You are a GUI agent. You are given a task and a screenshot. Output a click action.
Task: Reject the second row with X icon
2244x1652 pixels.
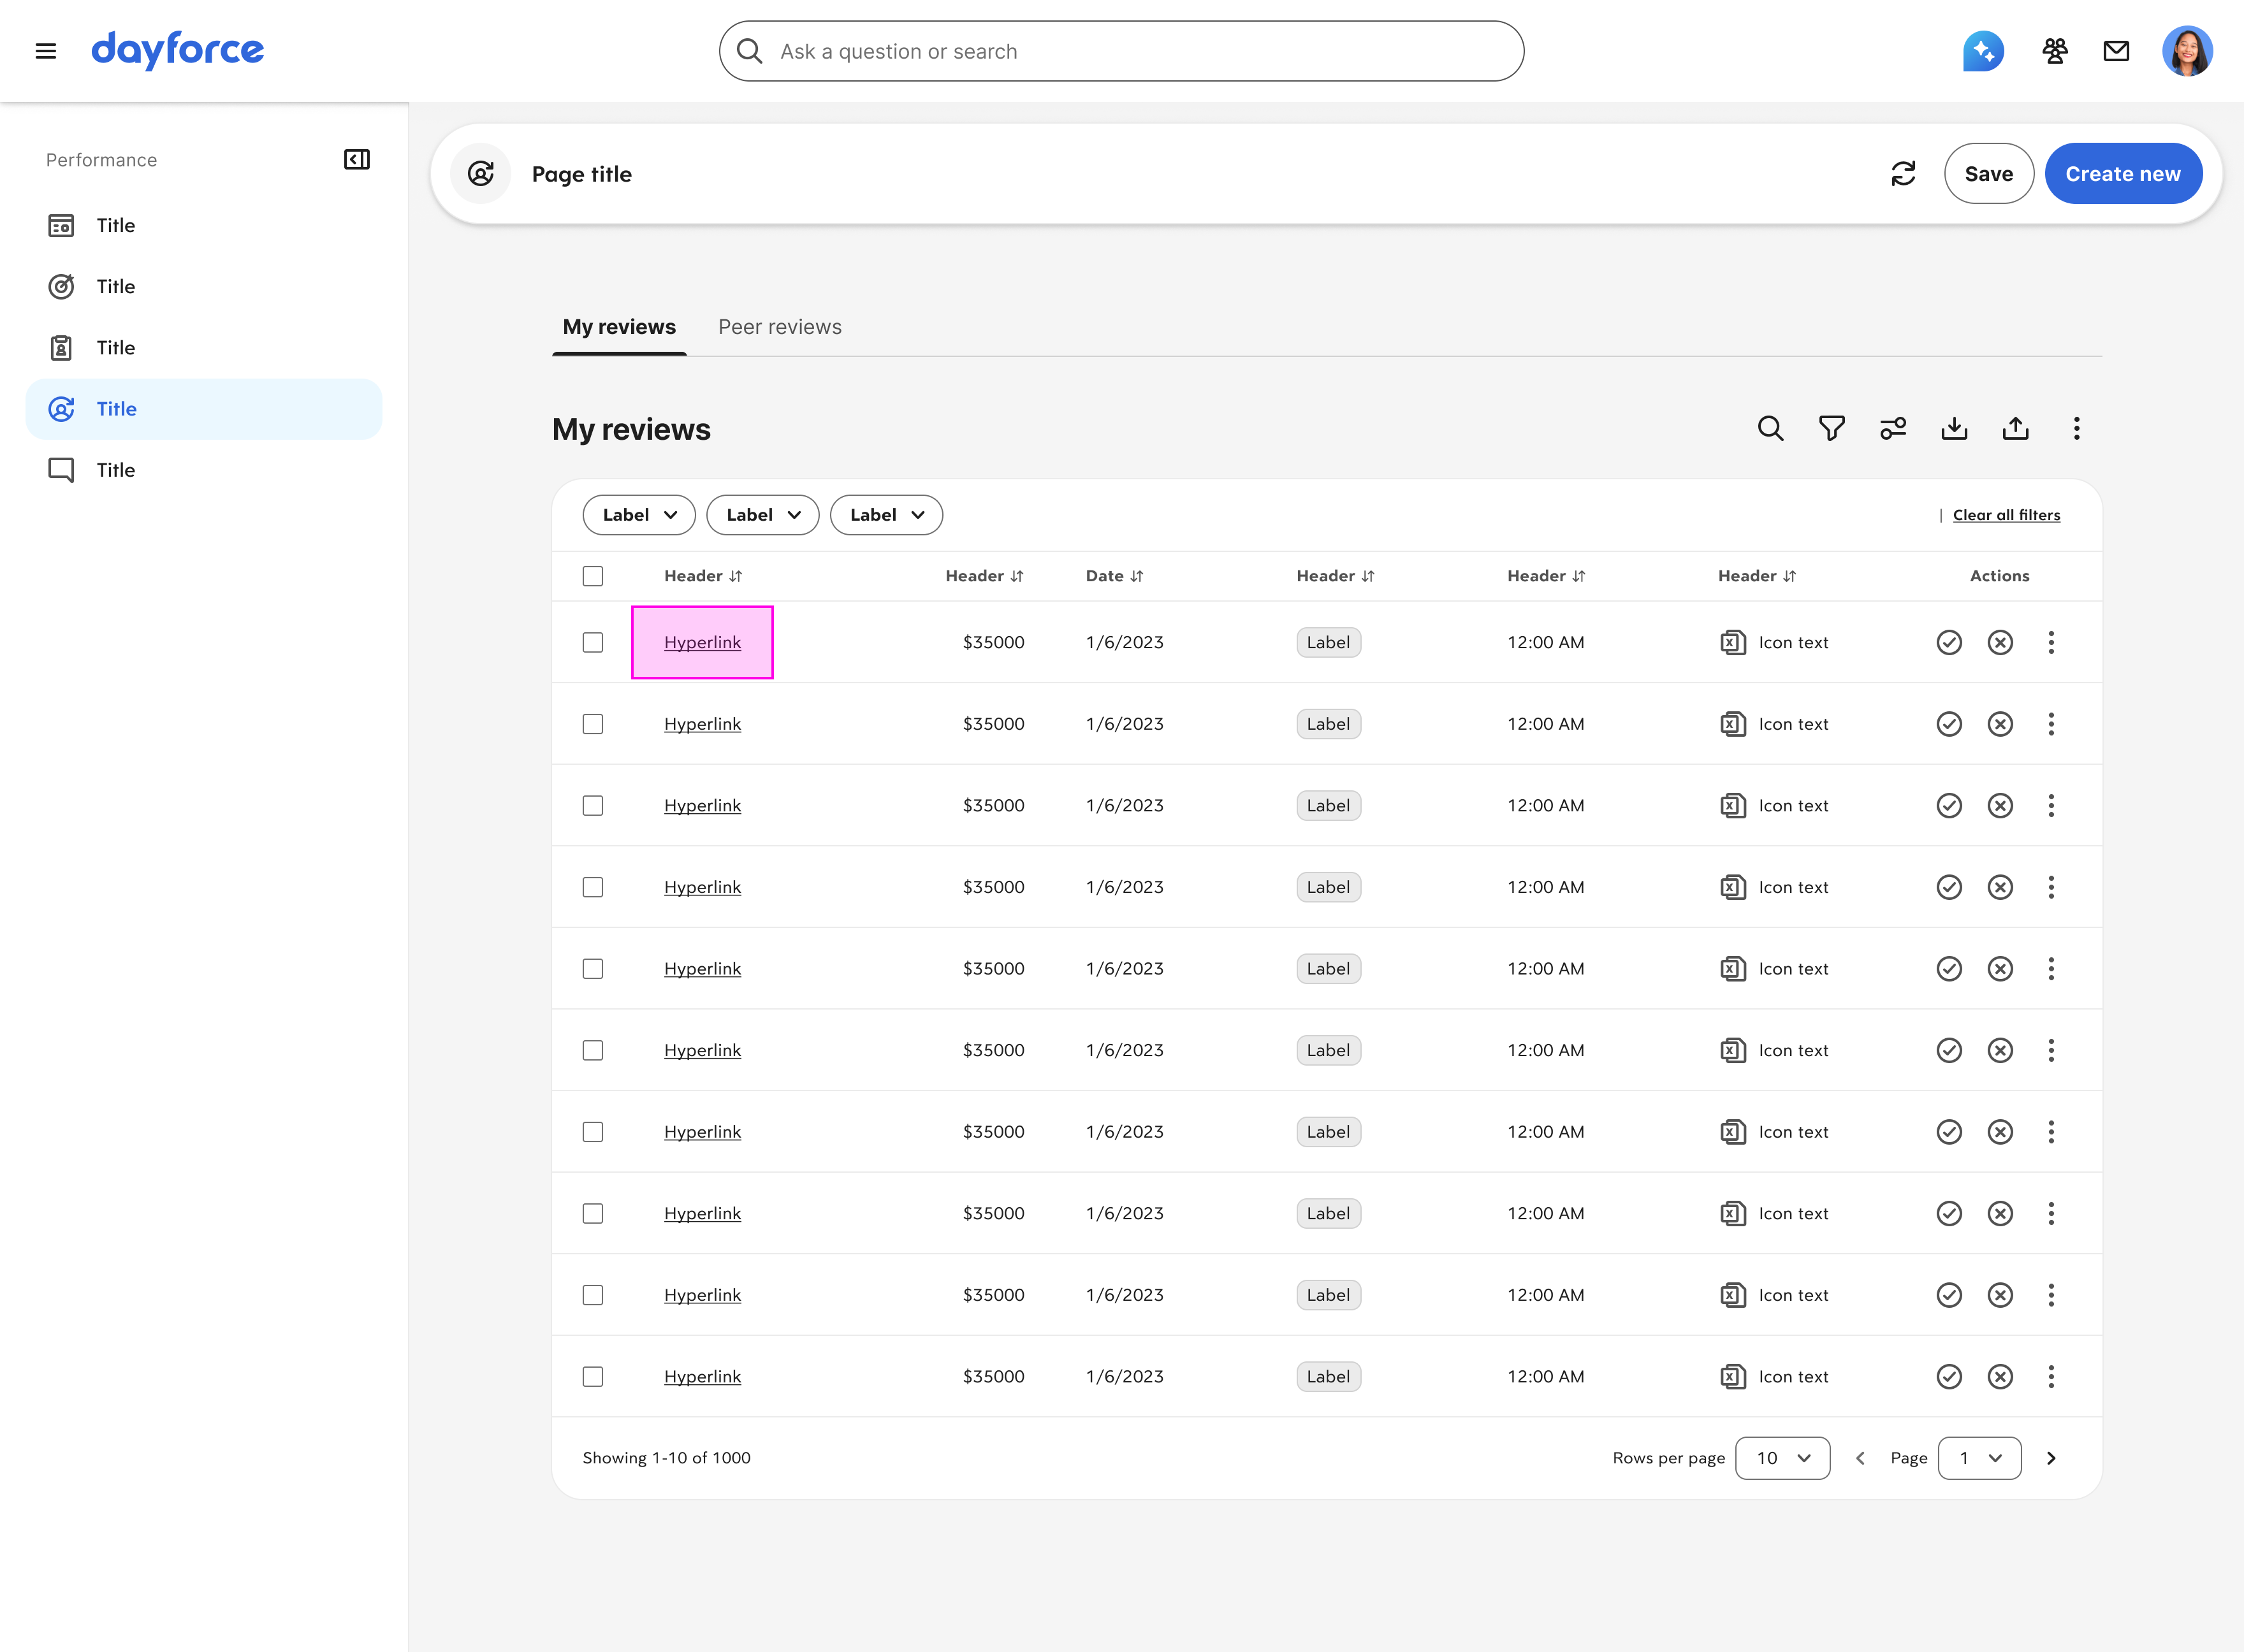pos(2000,724)
